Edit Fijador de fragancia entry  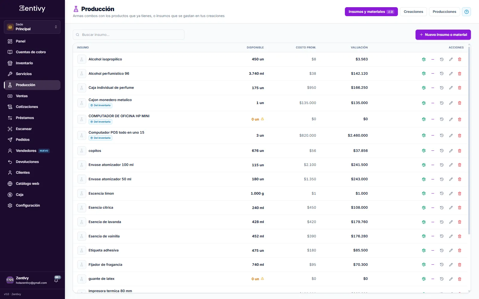tap(451, 265)
